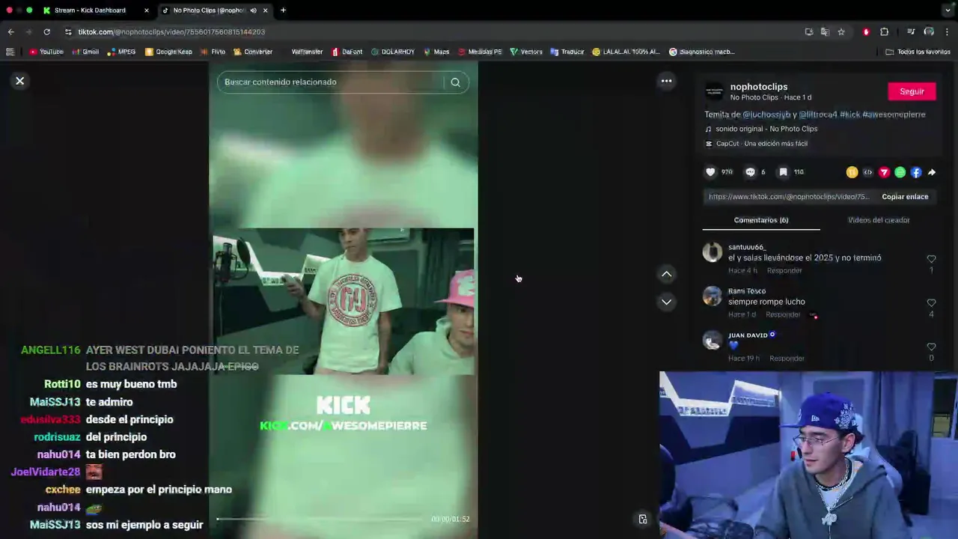958x539 pixels.
Task: Open the Gmail bookmark
Action: 85,52
